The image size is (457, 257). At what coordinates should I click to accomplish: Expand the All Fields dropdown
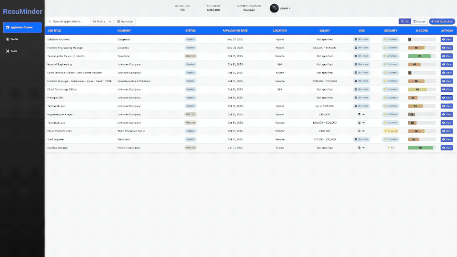101,21
